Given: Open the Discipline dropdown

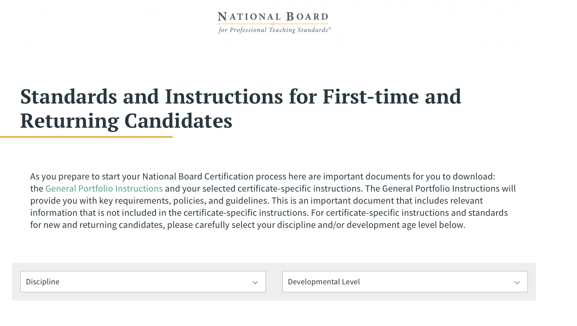Looking at the screenshot, I should pos(143,282).
